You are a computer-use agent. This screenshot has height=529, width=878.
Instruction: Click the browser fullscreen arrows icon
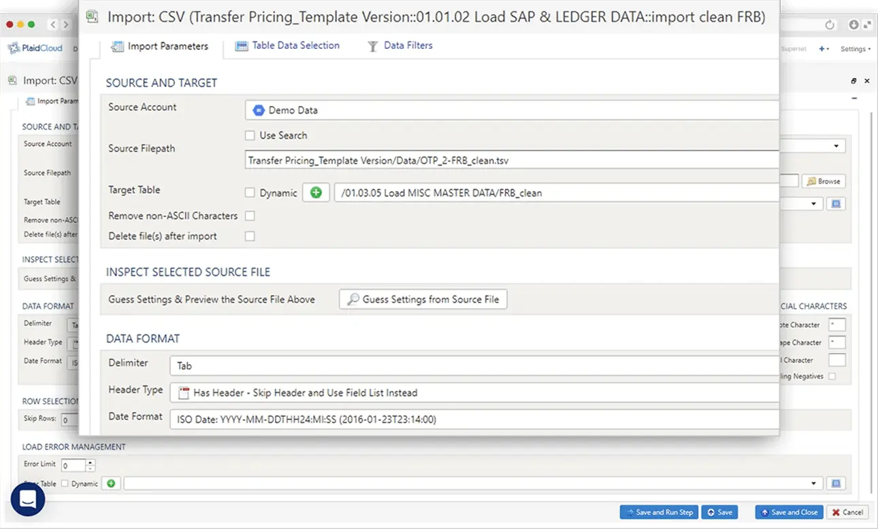click(866, 24)
